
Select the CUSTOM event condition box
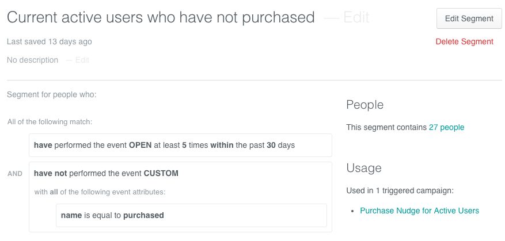pyautogui.click(x=180, y=197)
